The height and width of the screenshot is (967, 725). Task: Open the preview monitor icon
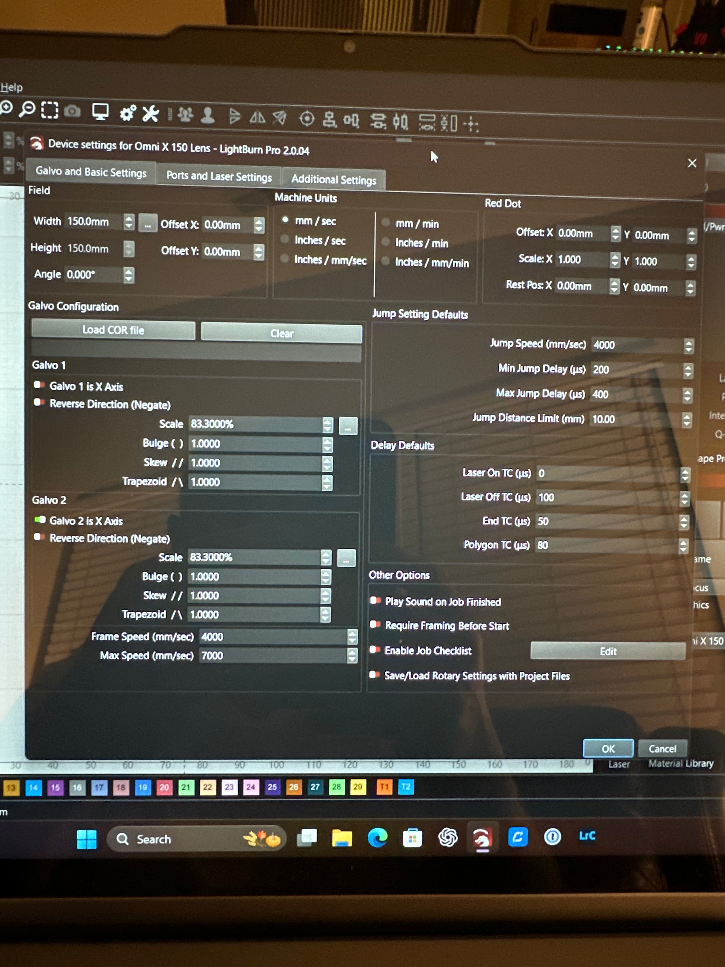pyautogui.click(x=100, y=112)
